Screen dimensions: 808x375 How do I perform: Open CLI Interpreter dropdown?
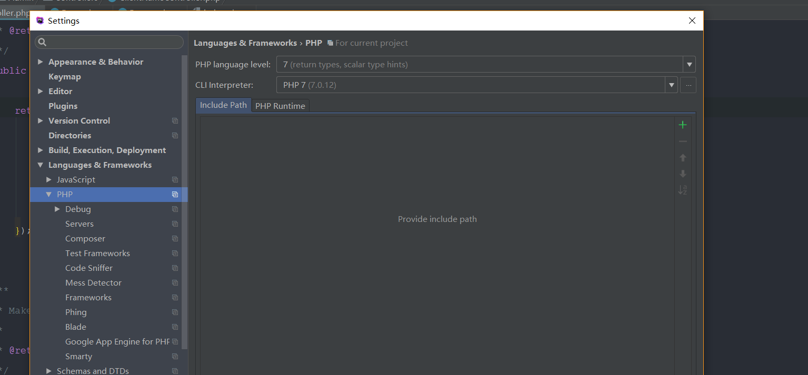coord(671,85)
